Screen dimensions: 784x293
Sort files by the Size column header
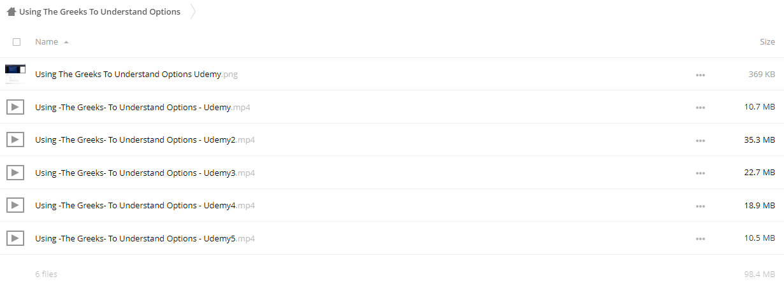[x=767, y=41]
